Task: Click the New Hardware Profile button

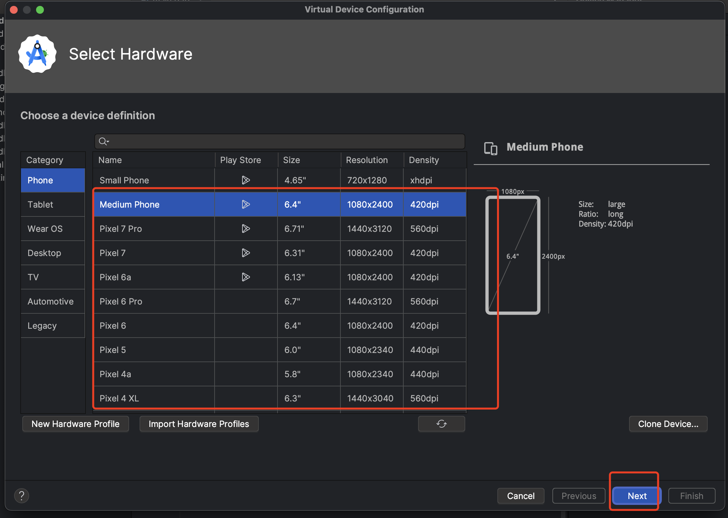Action: point(75,424)
